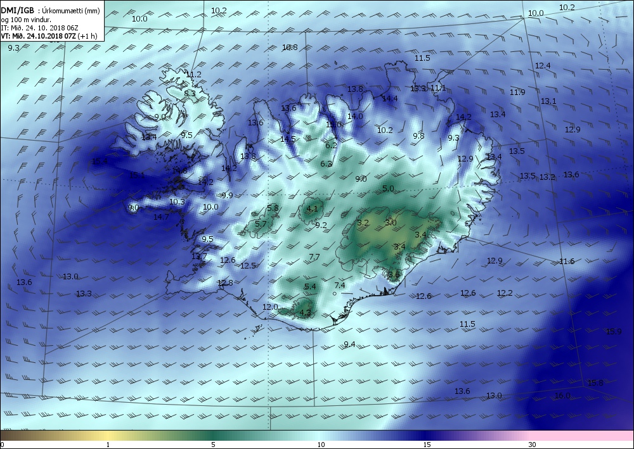Click the 12.0 value near the south coast
The image size is (634, 449).
pos(270,307)
